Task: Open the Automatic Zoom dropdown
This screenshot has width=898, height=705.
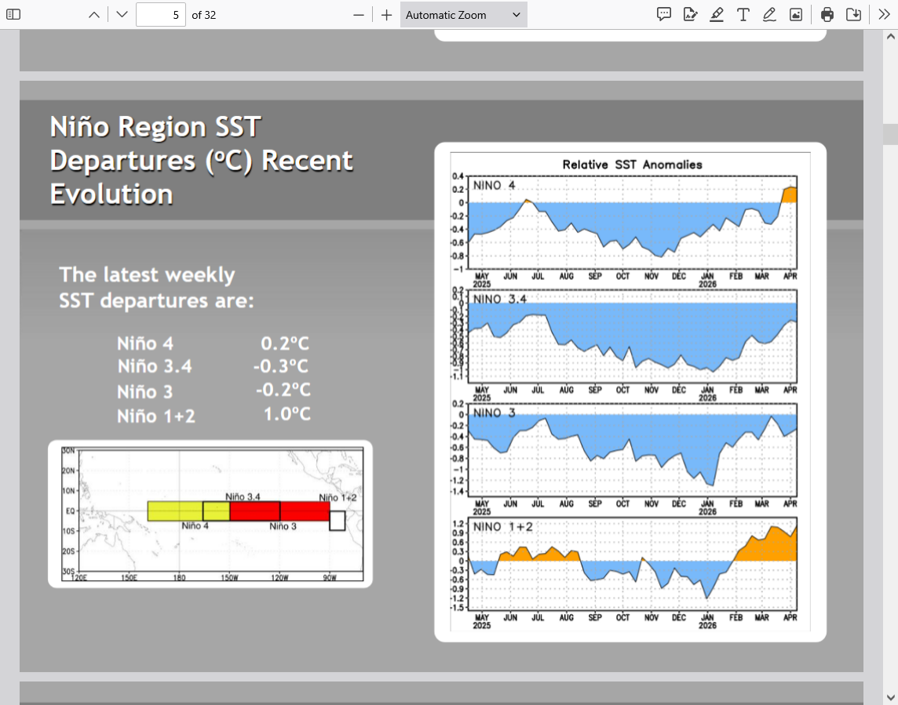Action: tap(463, 14)
